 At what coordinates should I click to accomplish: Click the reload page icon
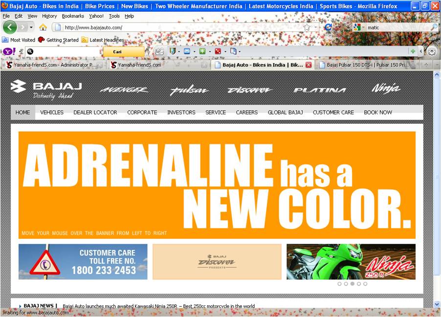[x=328, y=27]
